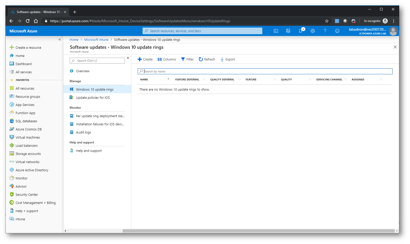This screenshot has width=410, height=244.
Task: Go back in the browser
Action: coord(11,21)
